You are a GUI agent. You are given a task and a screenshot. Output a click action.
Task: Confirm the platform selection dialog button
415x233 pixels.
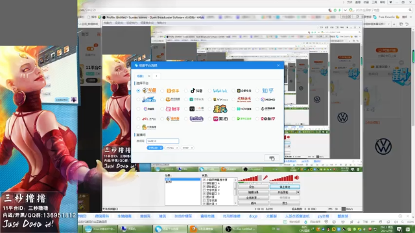pos(272,158)
